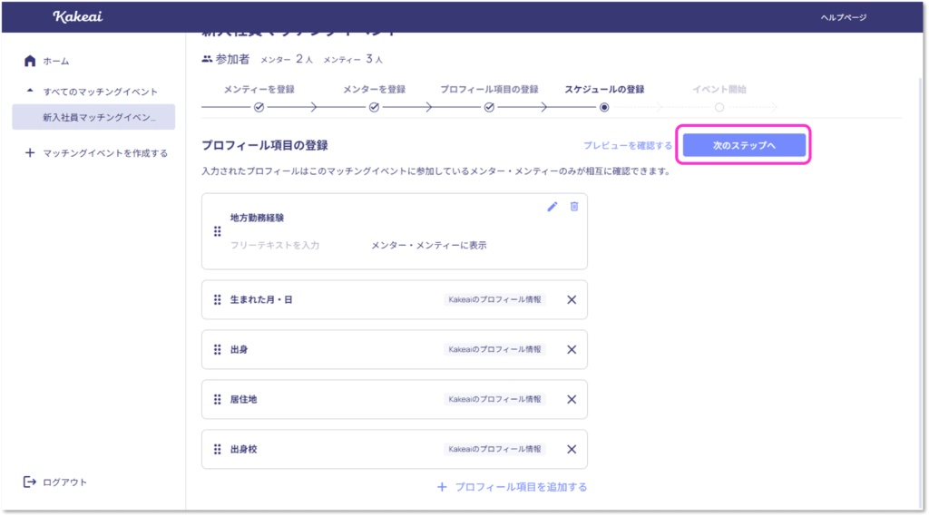Screen dimensions: 929x516
Task: Open プレビューを確認する link
Action: pos(627,145)
